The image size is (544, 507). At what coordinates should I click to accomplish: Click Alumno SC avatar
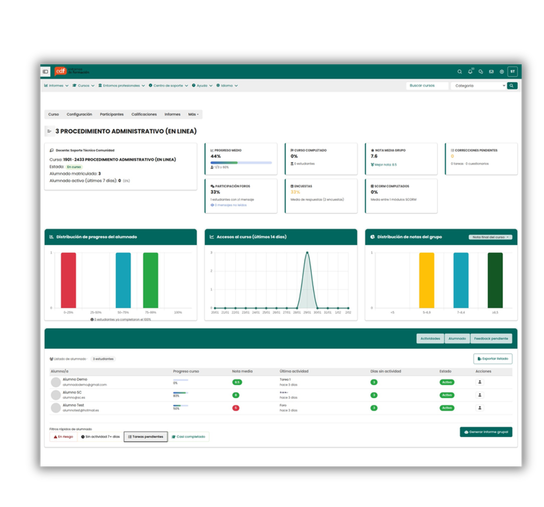(56, 395)
